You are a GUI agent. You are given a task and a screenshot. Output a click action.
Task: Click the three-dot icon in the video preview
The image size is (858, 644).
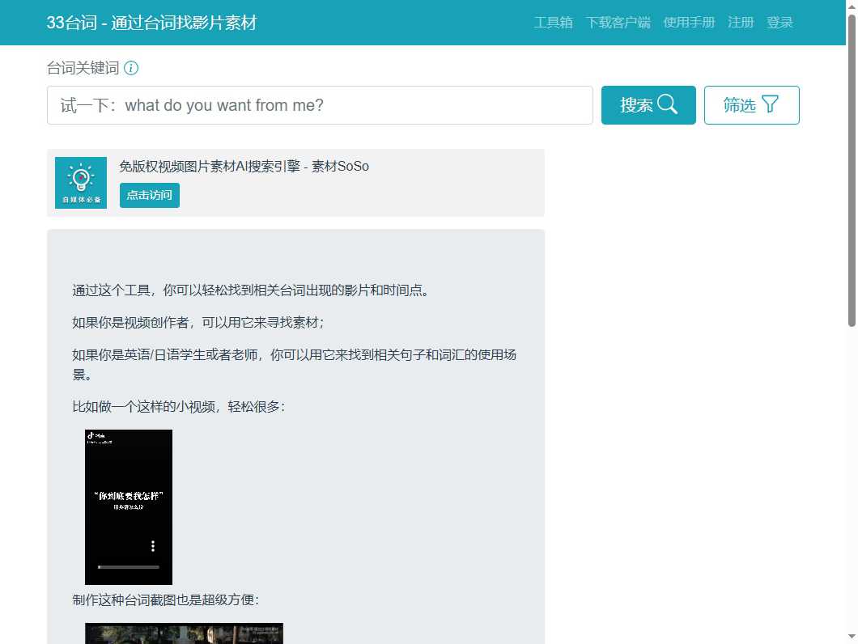click(153, 546)
